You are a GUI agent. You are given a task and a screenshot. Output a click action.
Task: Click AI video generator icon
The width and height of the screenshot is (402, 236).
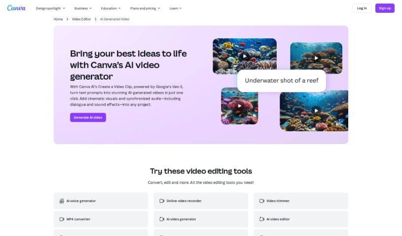coord(162,219)
